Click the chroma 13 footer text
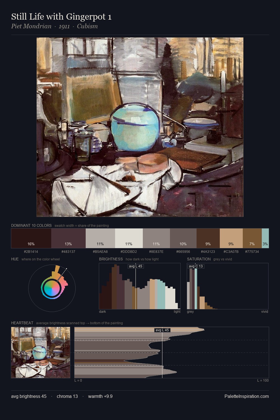This screenshot has width=280, height=420. tap(67, 396)
